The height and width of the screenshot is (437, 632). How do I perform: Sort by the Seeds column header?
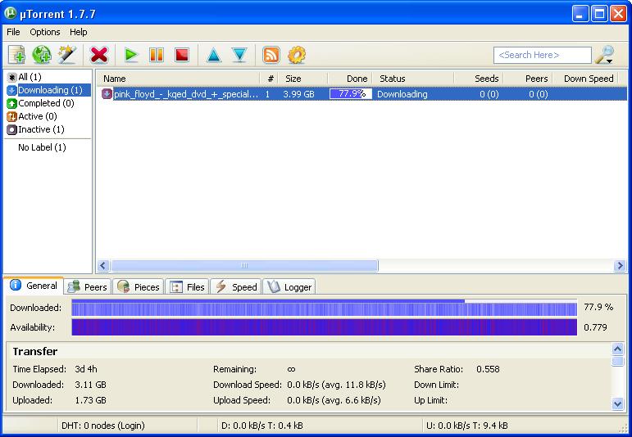click(x=479, y=79)
